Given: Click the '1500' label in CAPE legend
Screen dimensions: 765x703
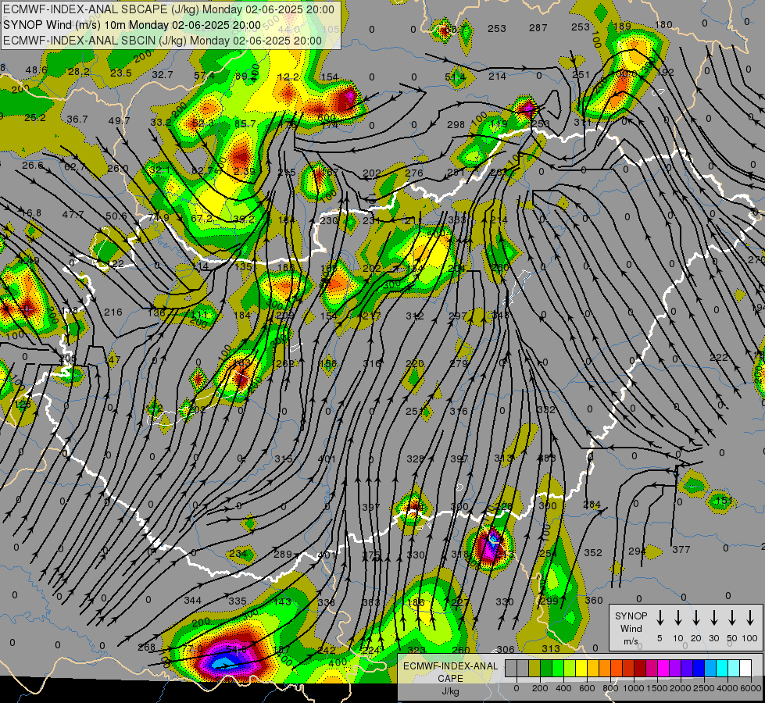Looking at the screenshot, I should point(657,688).
